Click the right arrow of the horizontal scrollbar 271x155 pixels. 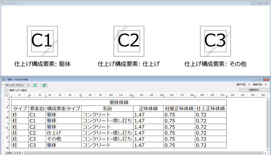coord(265,153)
